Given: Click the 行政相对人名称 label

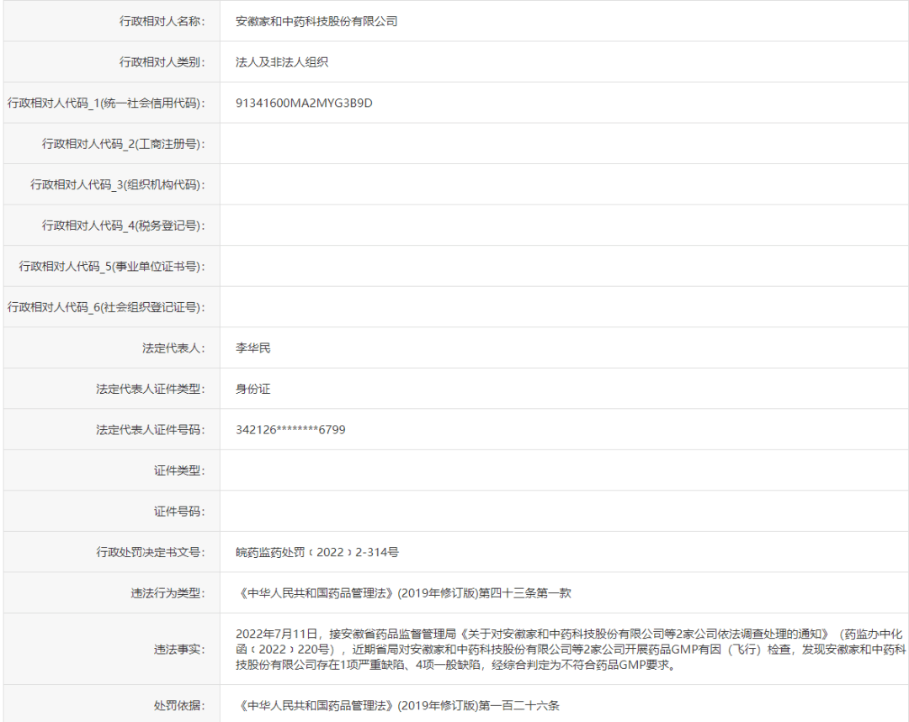Looking at the screenshot, I should 162,21.
